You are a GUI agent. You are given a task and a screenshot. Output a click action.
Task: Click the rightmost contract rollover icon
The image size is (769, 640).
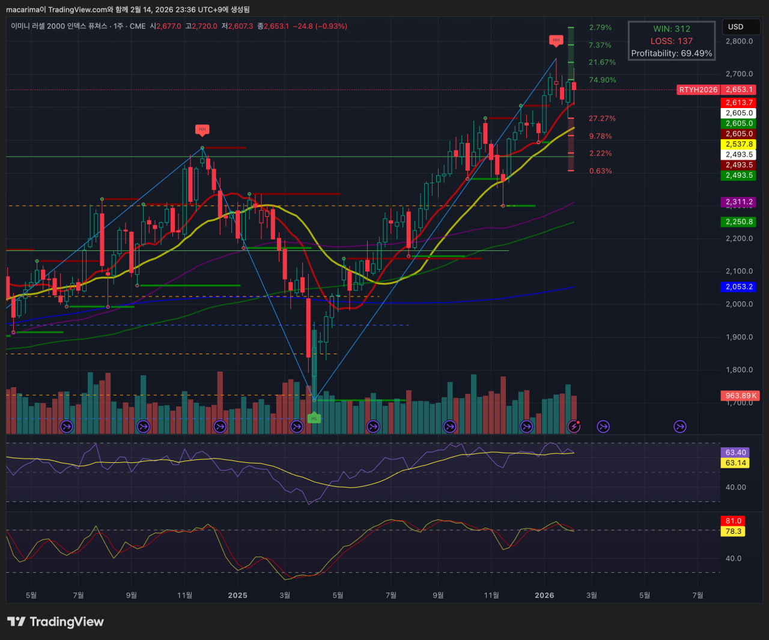pyautogui.click(x=679, y=426)
